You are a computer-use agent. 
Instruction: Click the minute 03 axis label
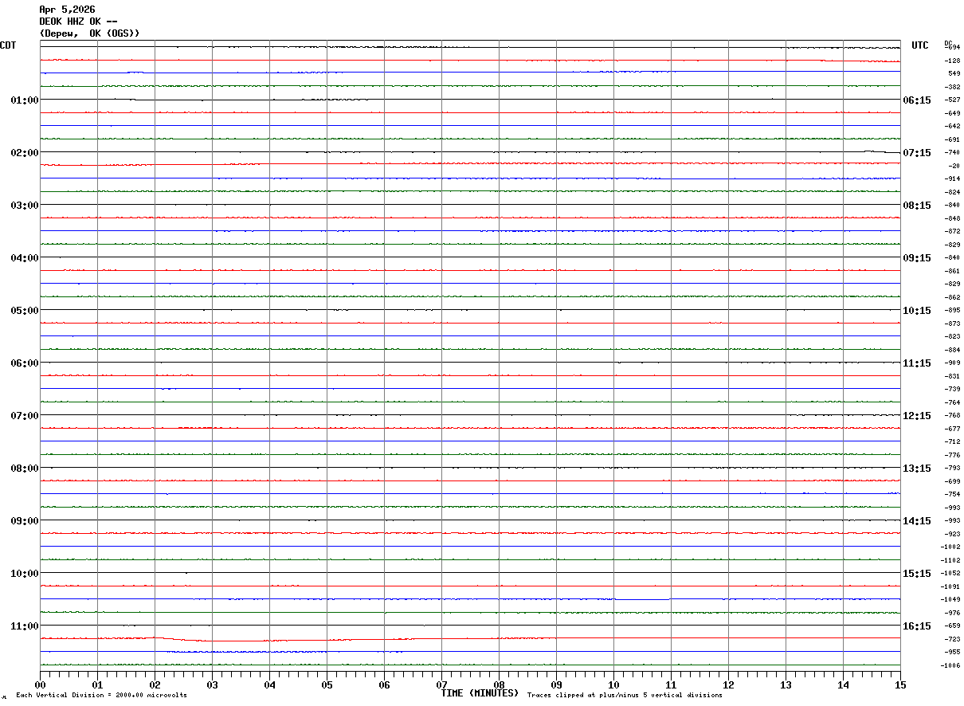click(x=212, y=684)
